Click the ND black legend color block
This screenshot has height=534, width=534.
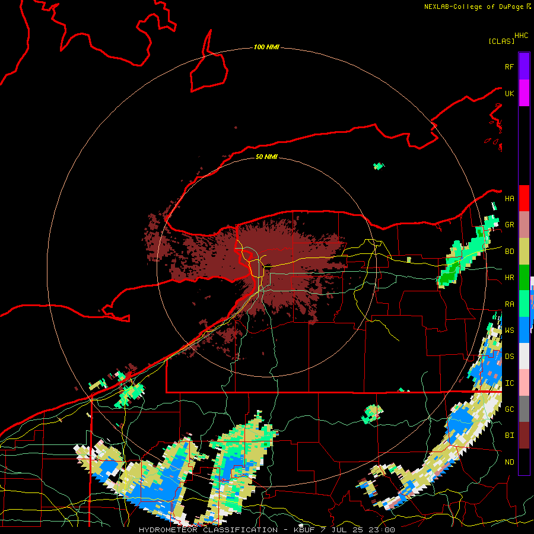(x=524, y=462)
